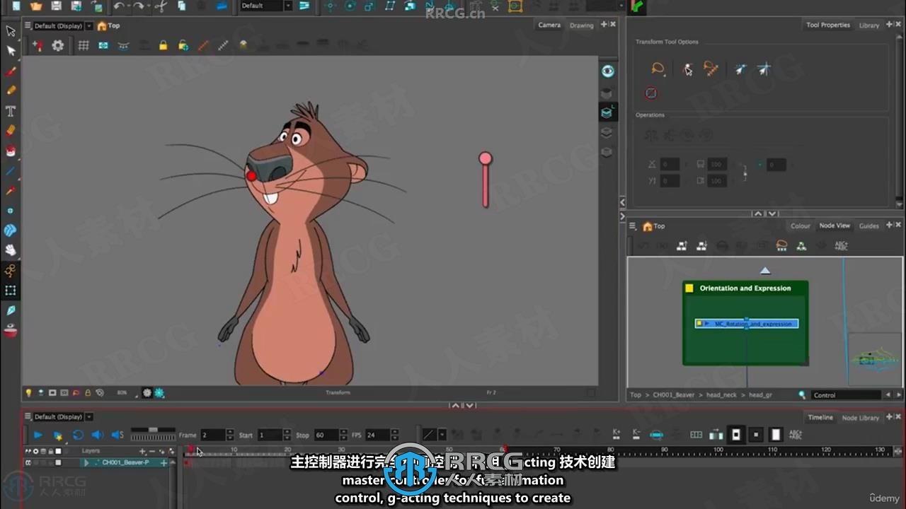Open the Camera view hamburger menu
The width and height of the screenshot is (906, 509).
[x=28, y=25]
